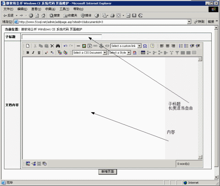Open the 查看(V) menu
The width and height of the screenshot is (220, 186).
pyautogui.click(x=36, y=9)
